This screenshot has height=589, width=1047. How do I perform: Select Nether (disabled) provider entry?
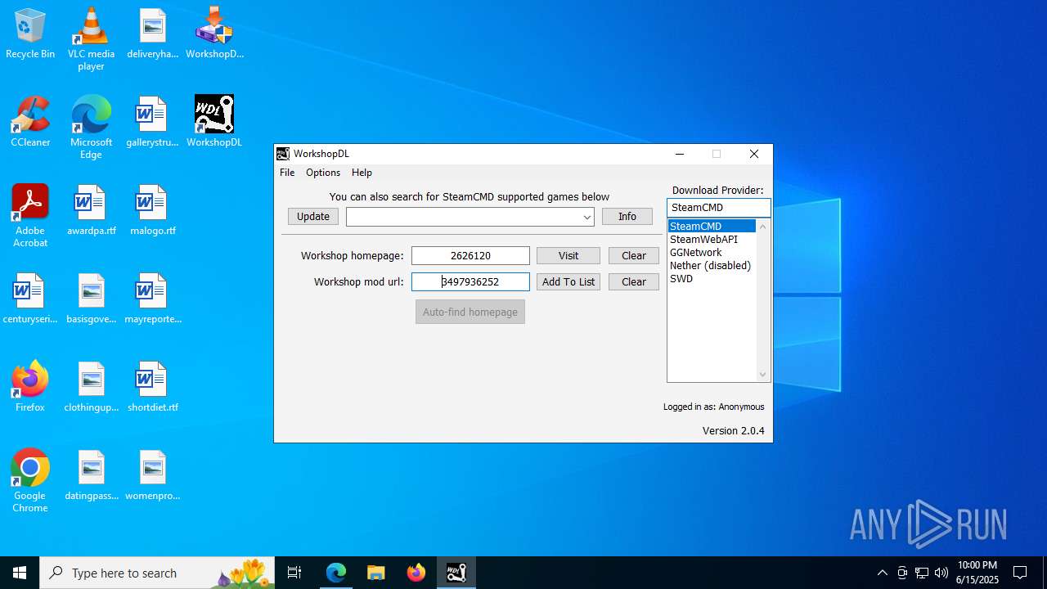tap(712, 266)
